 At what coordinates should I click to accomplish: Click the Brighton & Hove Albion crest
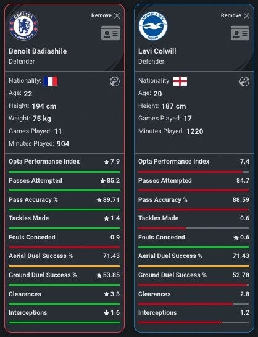pyautogui.click(x=153, y=26)
